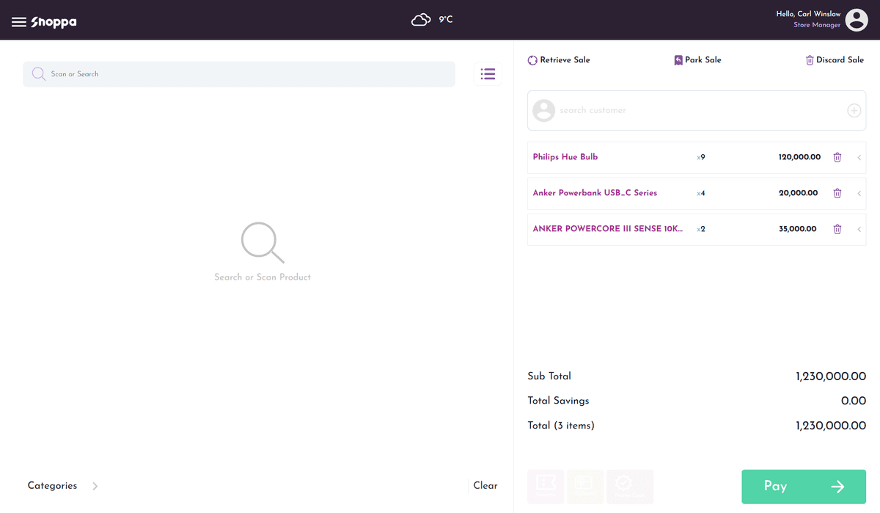
Task: Click Clear to reset the search
Action: [x=485, y=486]
